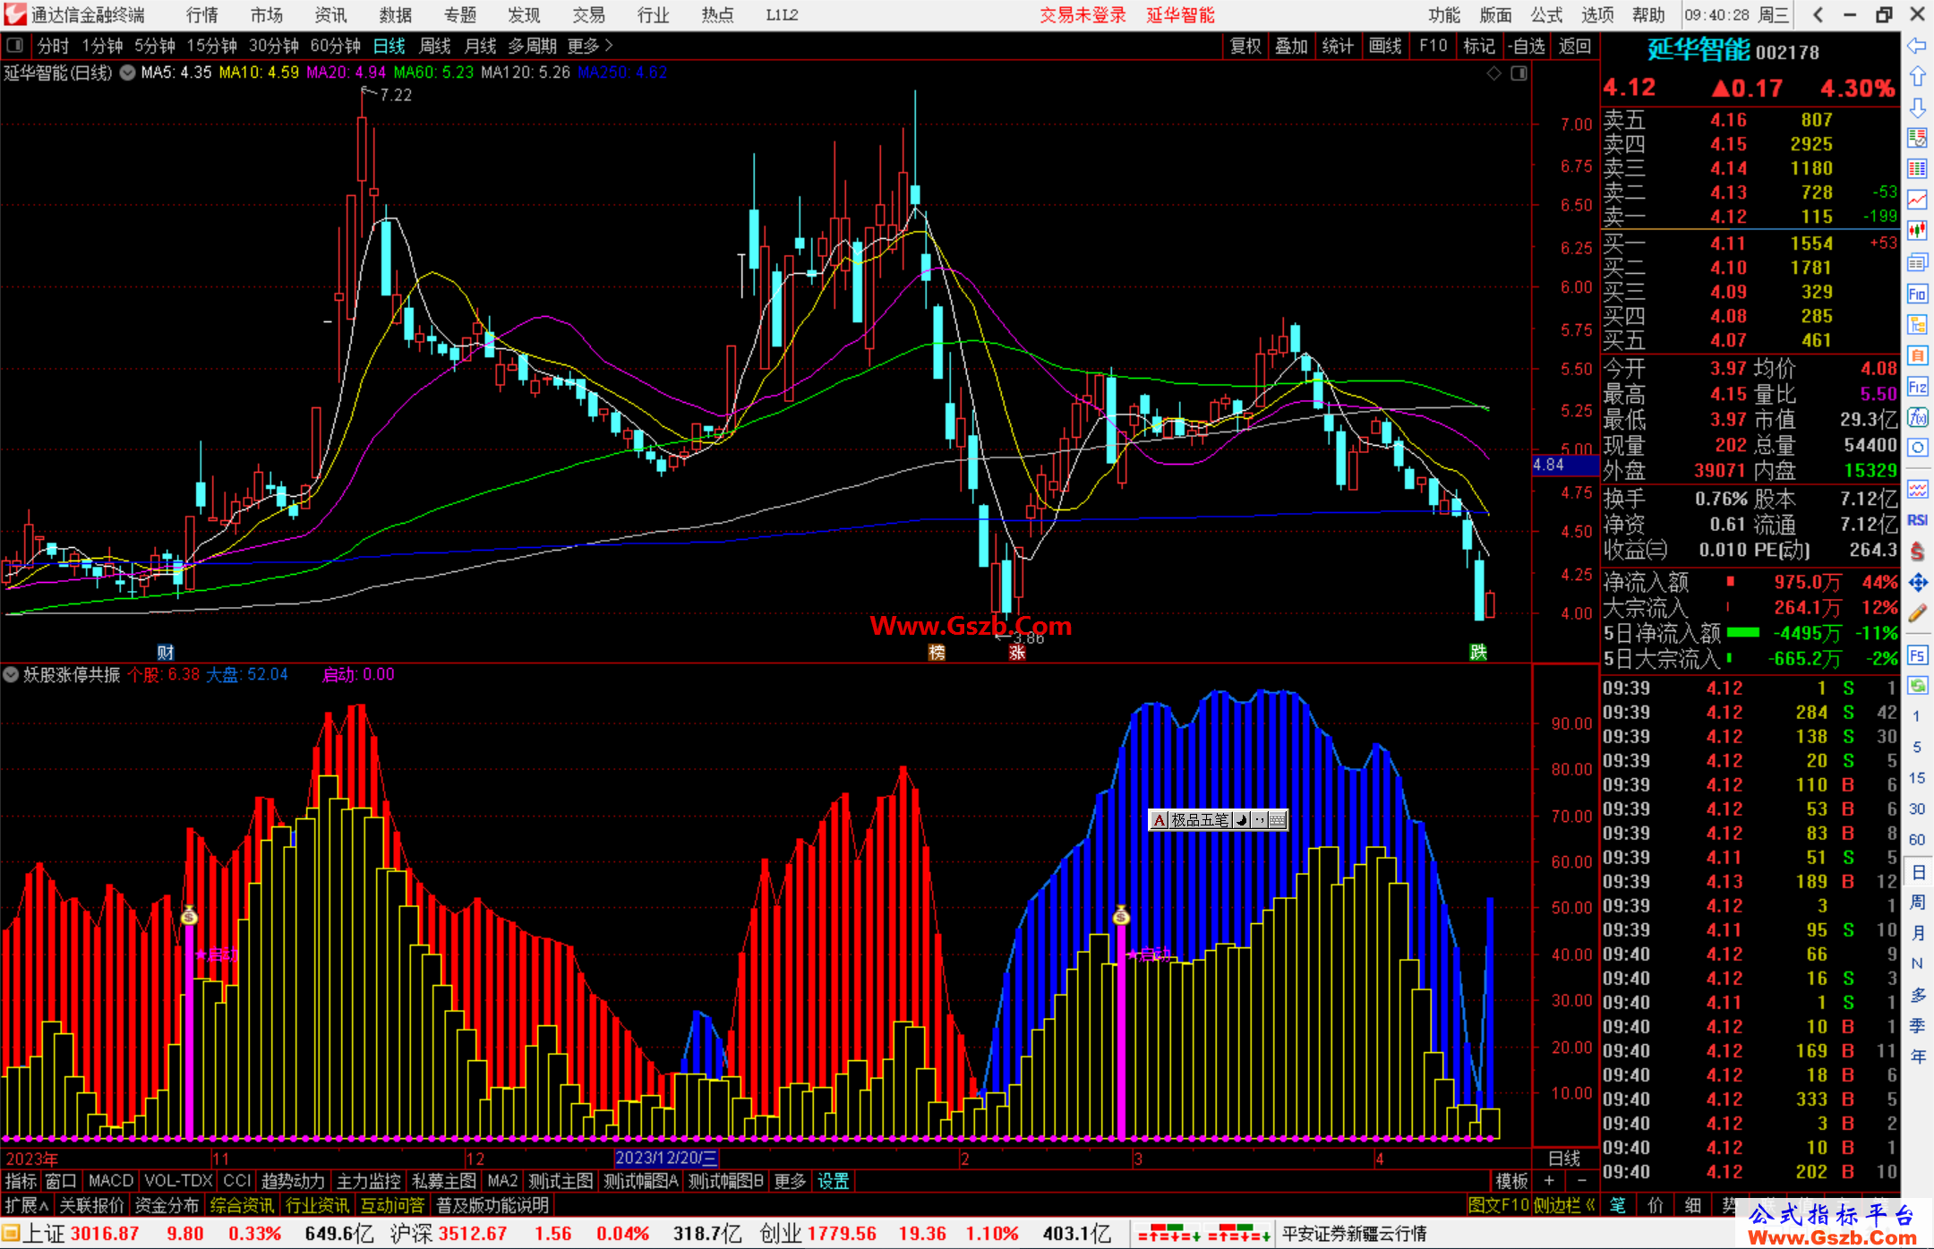The image size is (1934, 1249).
Task: Switch to the 15-minute period using sidebar '15'
Action: coord(1916,778)
